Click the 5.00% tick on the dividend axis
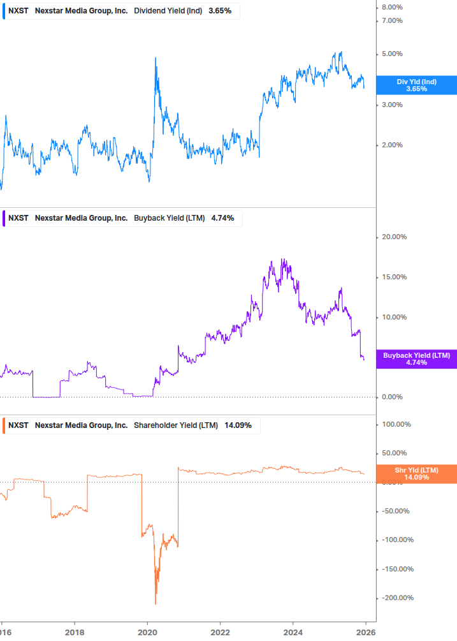The height and width of the screenshot is (641, 457). 392,54
